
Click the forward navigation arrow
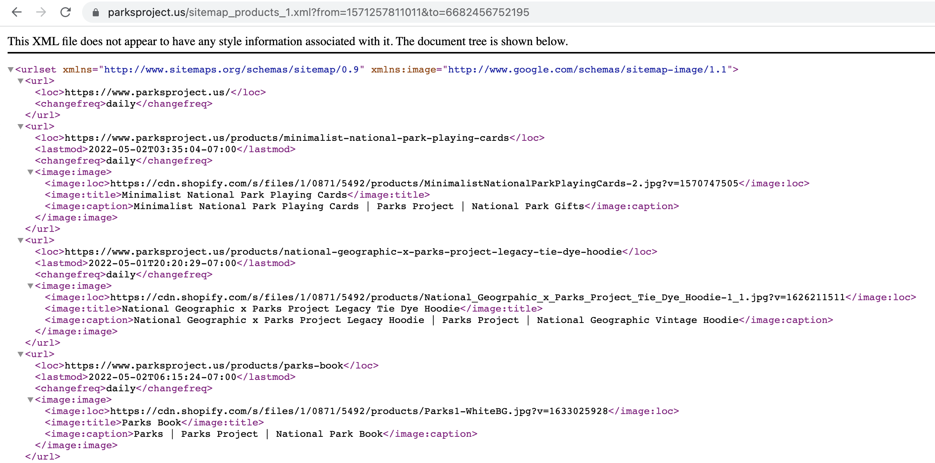[41, 12]
